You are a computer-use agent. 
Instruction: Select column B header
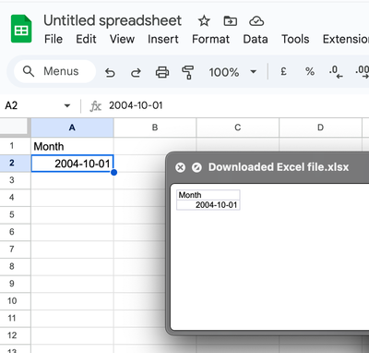(155, 128)
